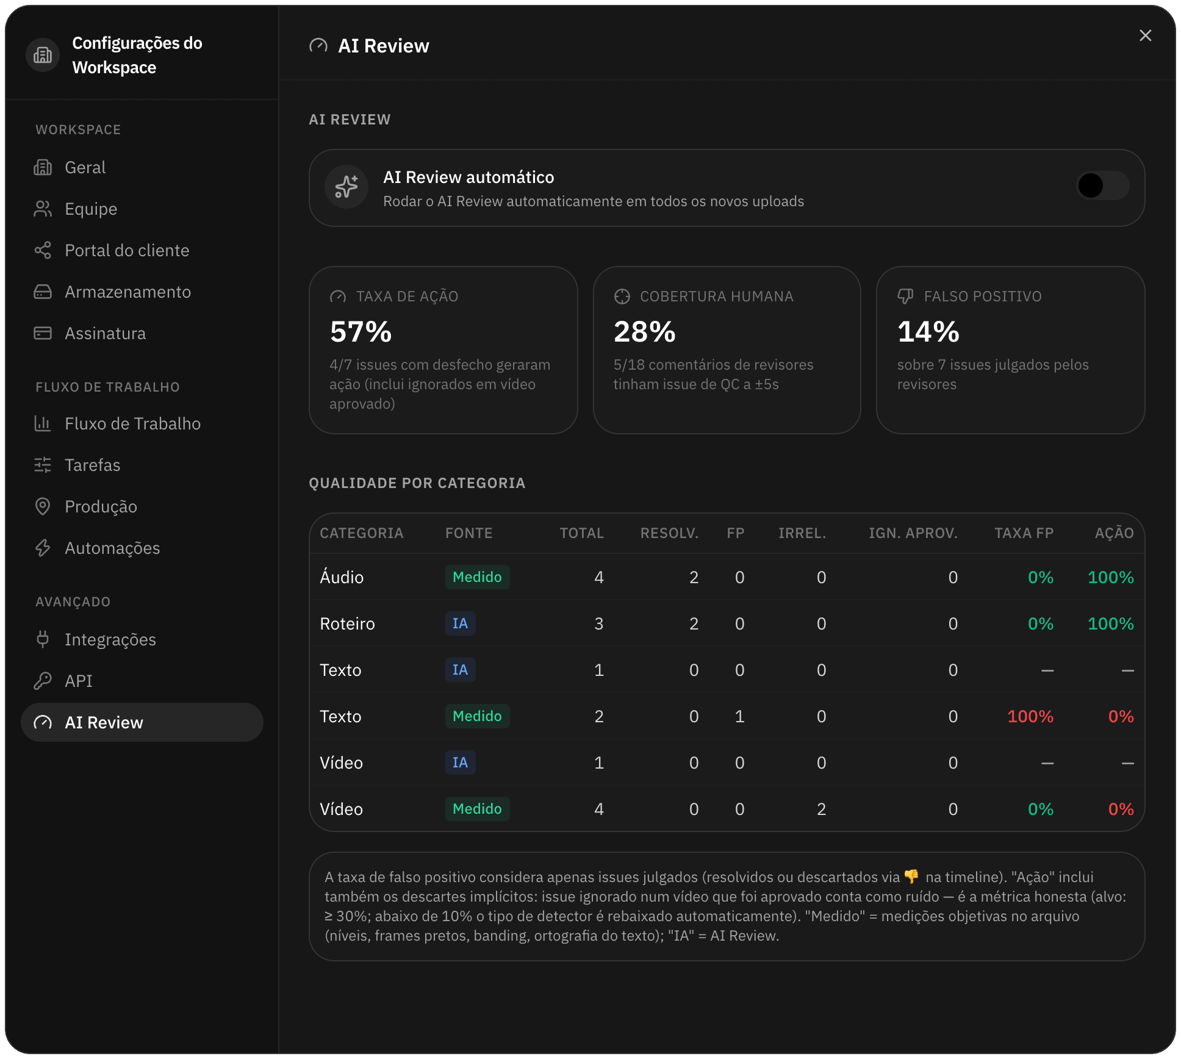Click the TOTAL column header
The image size is (1181, 1059).
[x=581, y=533]
